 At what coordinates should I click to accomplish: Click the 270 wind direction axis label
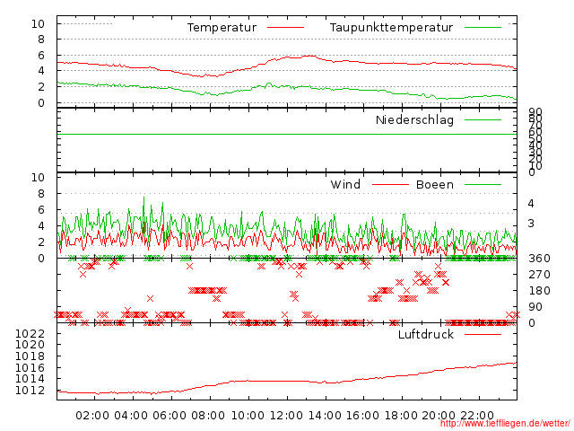(539, 275)
